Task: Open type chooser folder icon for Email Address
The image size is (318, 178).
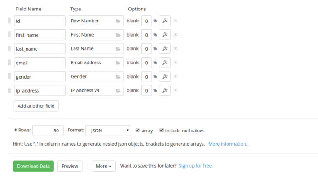Action: click(x=118, y=63)
